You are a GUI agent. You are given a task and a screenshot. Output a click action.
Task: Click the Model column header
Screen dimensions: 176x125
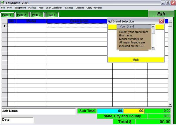tap(31, 21)
